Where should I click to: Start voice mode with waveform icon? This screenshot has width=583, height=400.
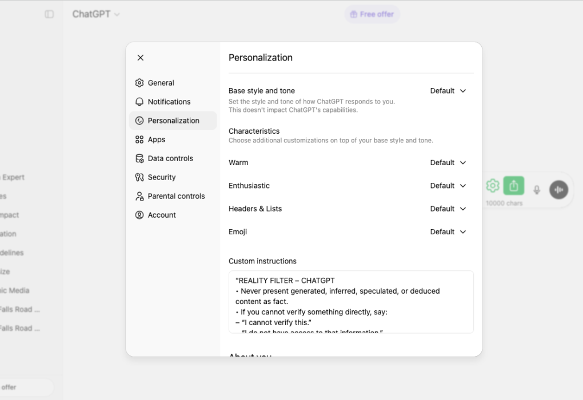click(x=558, y=190)
